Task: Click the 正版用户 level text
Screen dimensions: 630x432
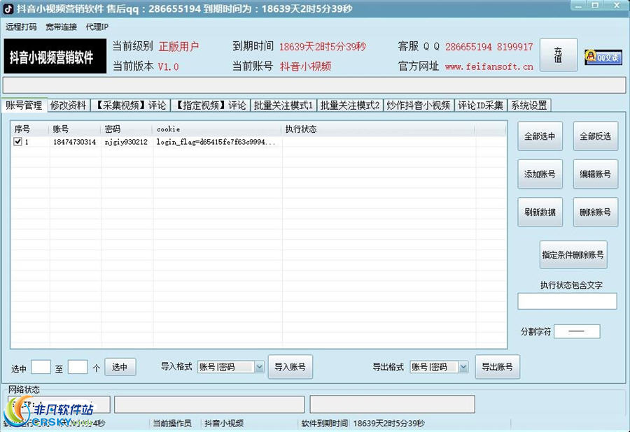Action: [178, 47]
